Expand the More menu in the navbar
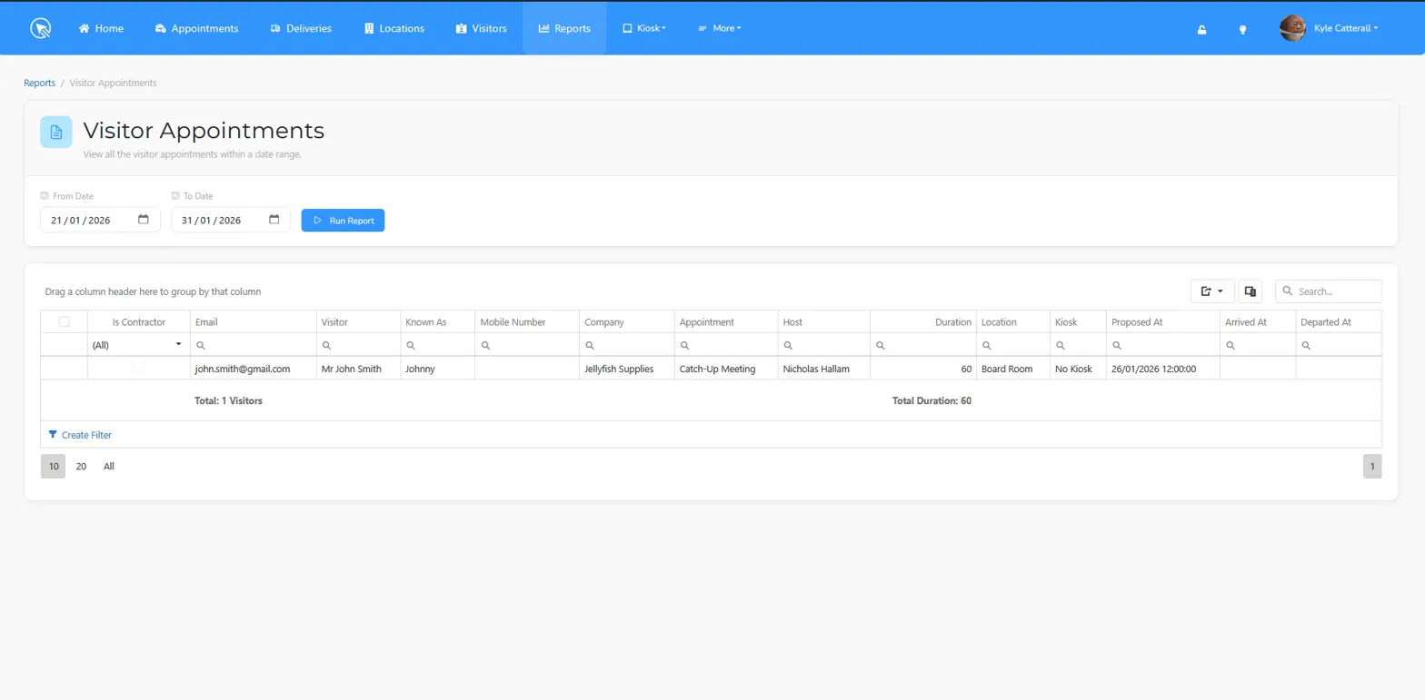 pyautogui.click(x=719, y=28)
